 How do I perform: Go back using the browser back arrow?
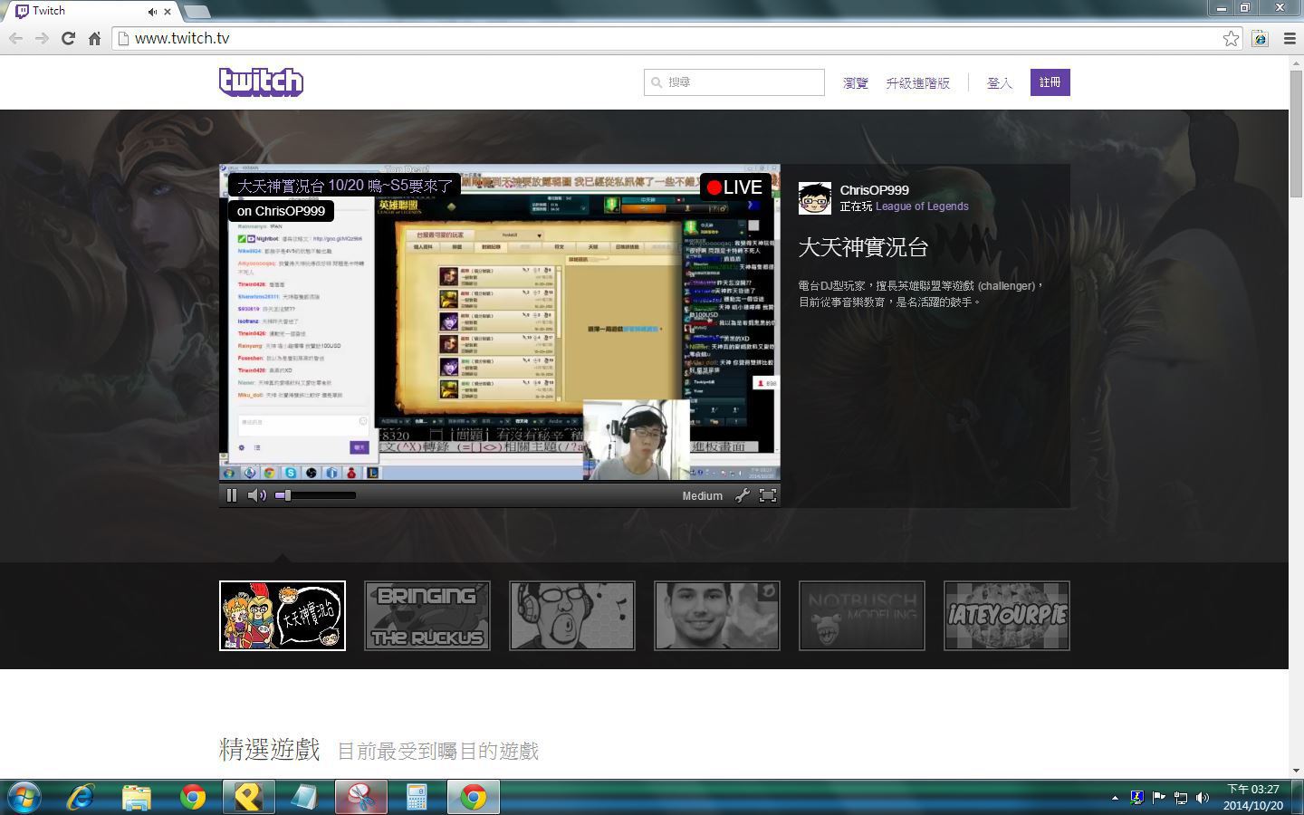(15, 38)
